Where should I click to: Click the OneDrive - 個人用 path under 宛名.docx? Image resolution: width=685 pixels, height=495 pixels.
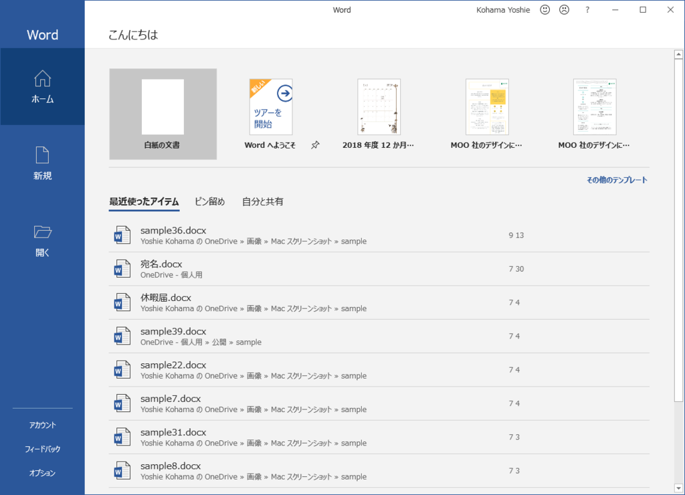coord(171,275)
